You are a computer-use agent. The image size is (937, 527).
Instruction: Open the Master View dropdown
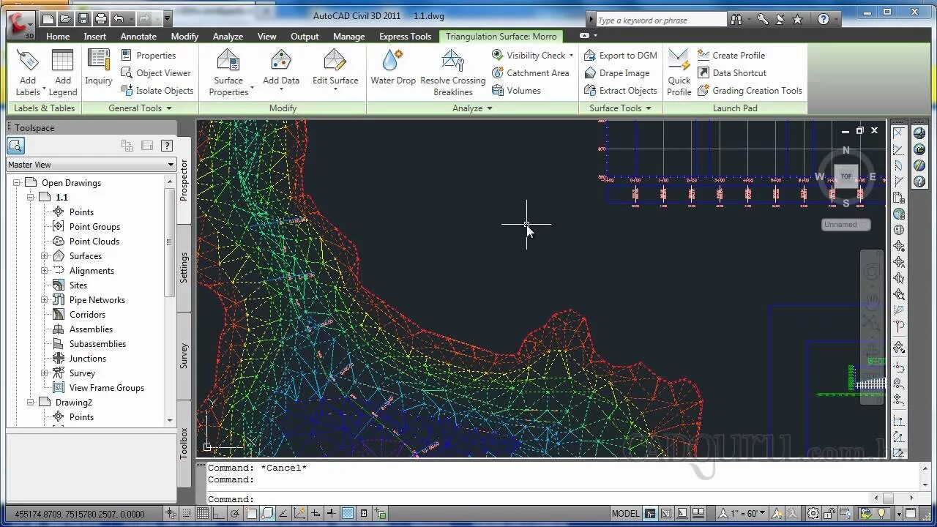click(x=91, y=165)
